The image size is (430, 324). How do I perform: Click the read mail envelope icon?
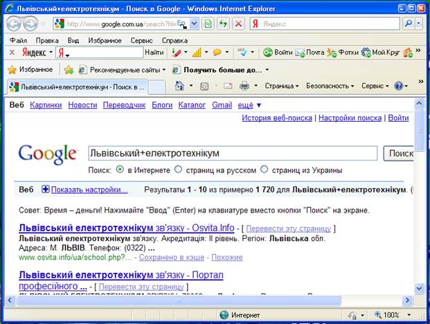click(228, 87)
